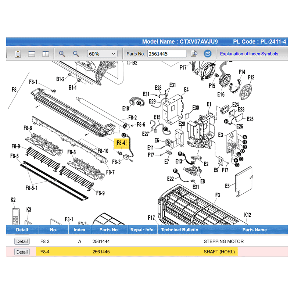Open the 60% zoom level dropdown
The image size is (294, 294).
tap(102, 54)
